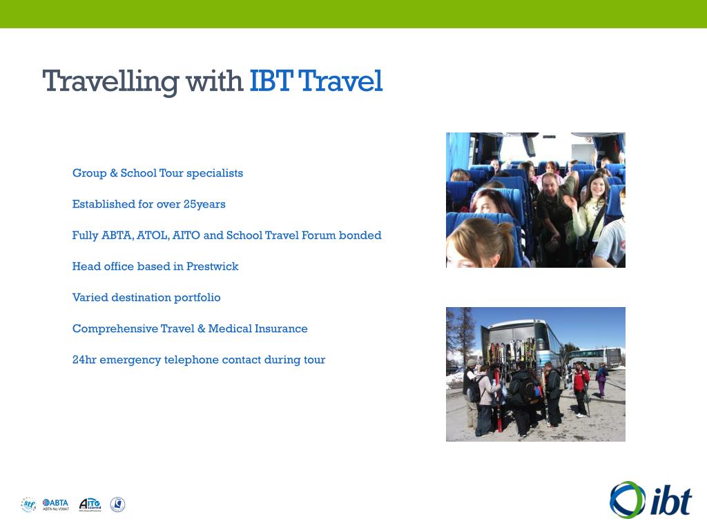Image resolution: width=707 pixels, height=530 pixels.
Task: Click '24hr emergency telephone contact during tour'
Action: coord(199,360)
